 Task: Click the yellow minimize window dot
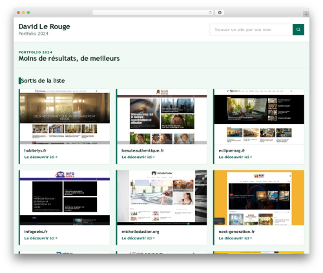pos(23,12)
